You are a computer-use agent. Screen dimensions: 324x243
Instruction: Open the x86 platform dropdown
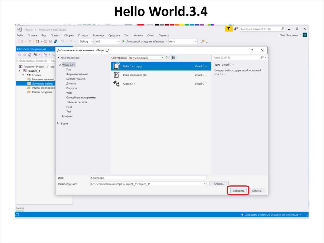[108, 42]
